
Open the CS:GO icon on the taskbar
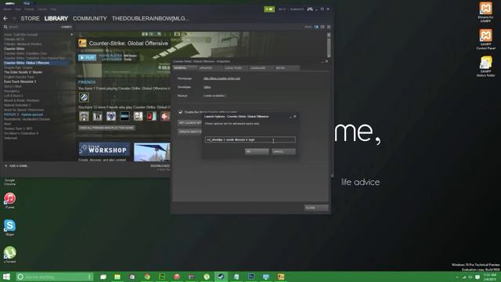[281, 277]
